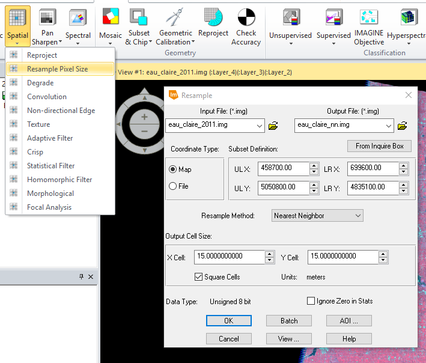Open the Hyperspectral cube icon
The height and width of the screenshot is (363, 426).
pyautogui.click(x=409, y=17)
